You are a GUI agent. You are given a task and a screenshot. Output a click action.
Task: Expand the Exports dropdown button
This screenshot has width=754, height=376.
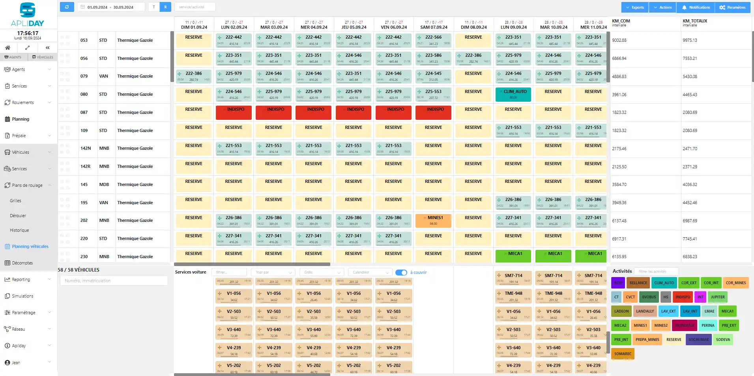click(x=634, y=7)
